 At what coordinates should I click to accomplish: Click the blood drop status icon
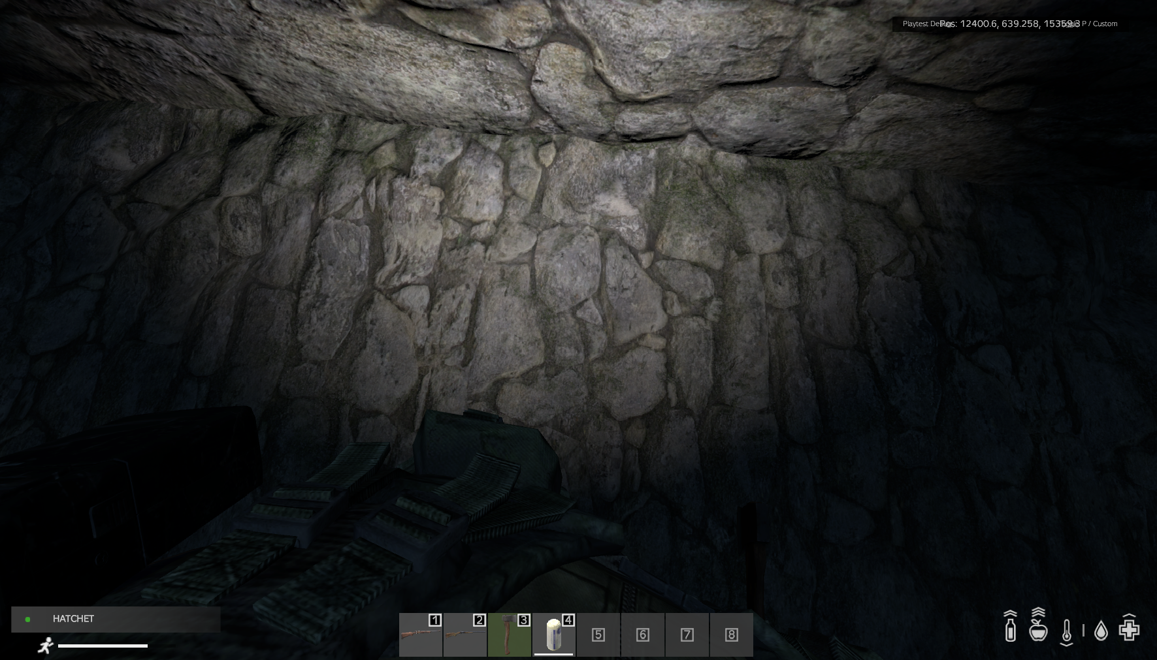coord(1101,631)
